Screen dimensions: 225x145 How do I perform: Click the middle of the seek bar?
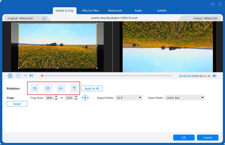tap(107, 76)
